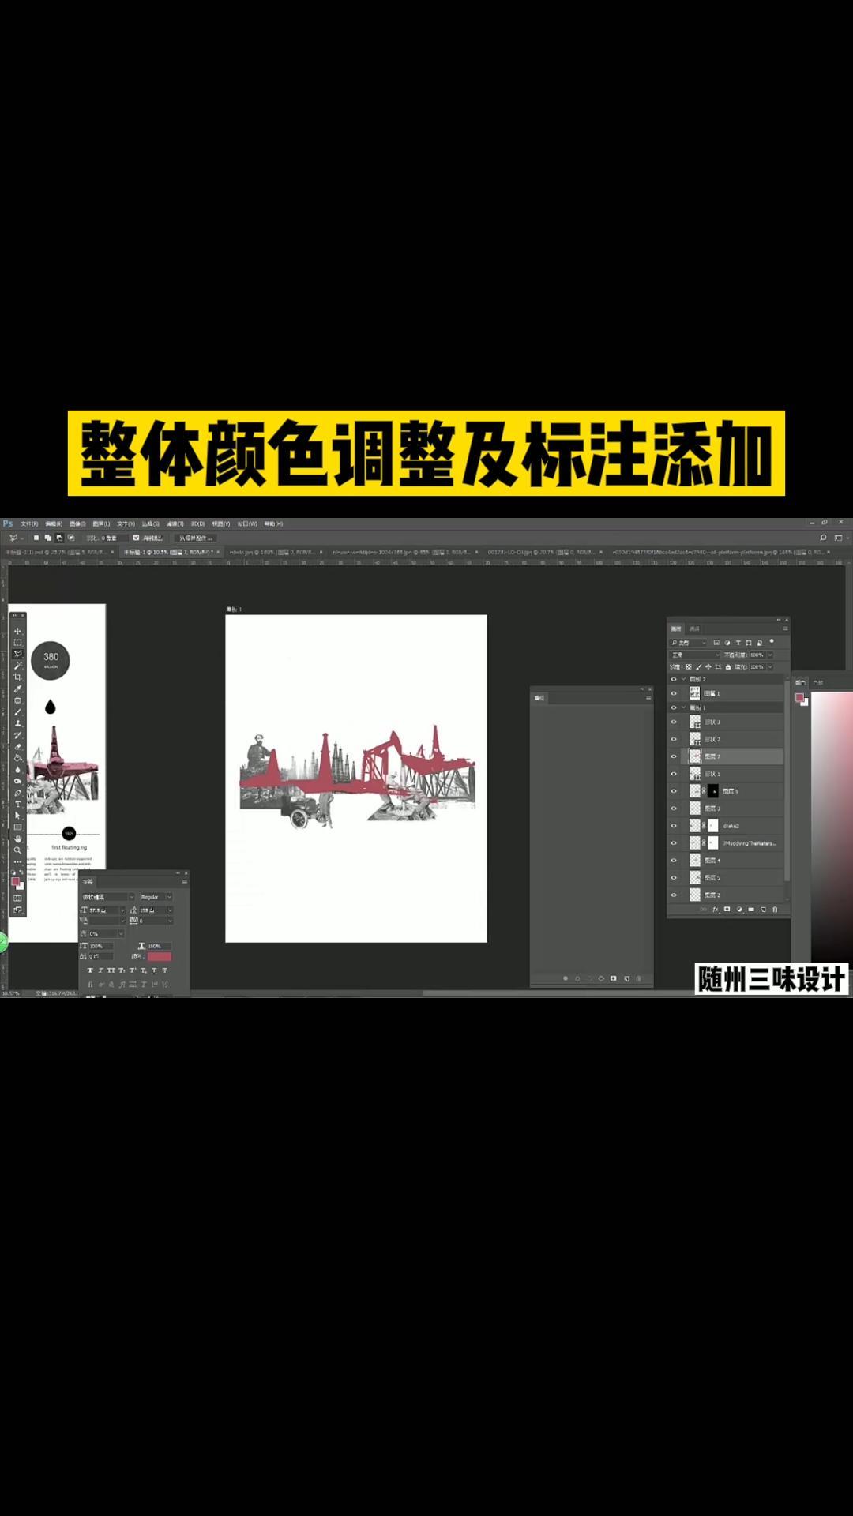This screenshot has height=1516, width=853.
Task: Select the Move tool
Action: (17, 631)
